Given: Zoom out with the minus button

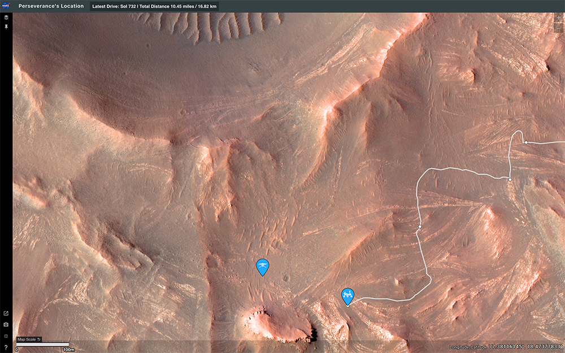Looking at the screenshot, I should pyautogui.click(x=559, y=28).
